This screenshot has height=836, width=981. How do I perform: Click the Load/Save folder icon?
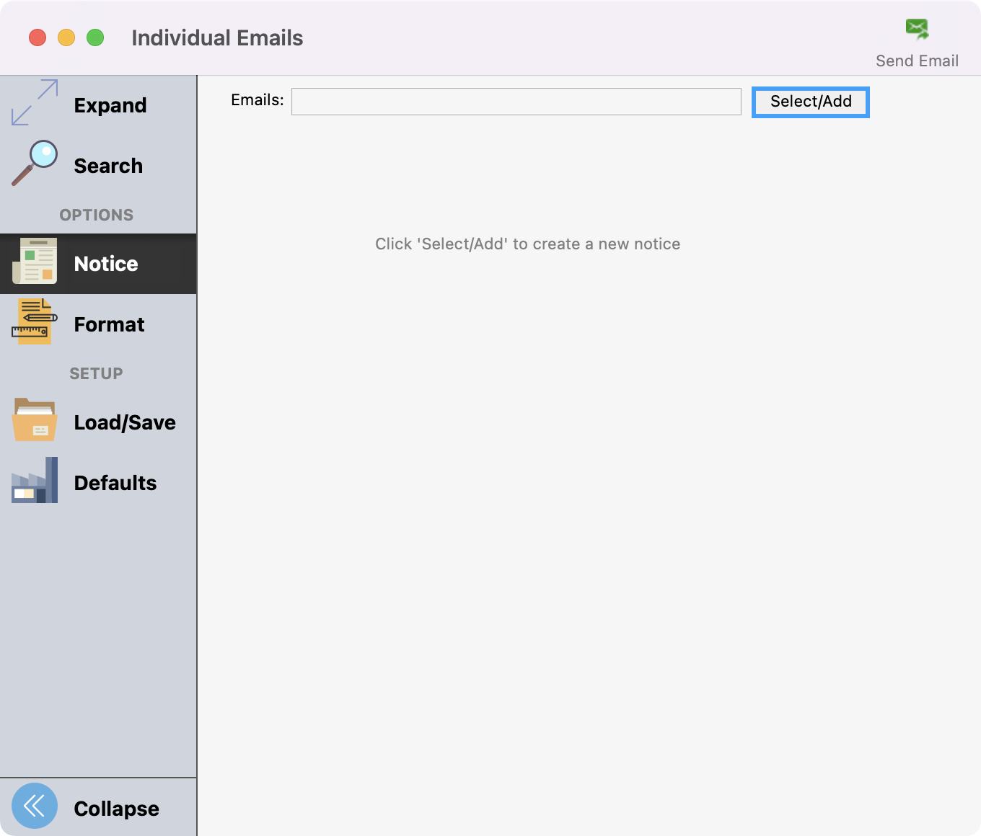pyautogui.click(x=35, y=420)
